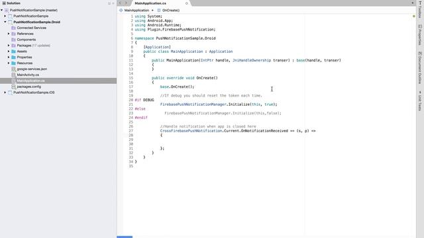Screen dimensions: 424x238
Task: Click the Packages folder icon
Action: [13, 46]
